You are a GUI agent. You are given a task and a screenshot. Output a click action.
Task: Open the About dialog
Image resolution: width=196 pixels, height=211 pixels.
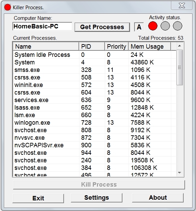(x=158, y=198)
